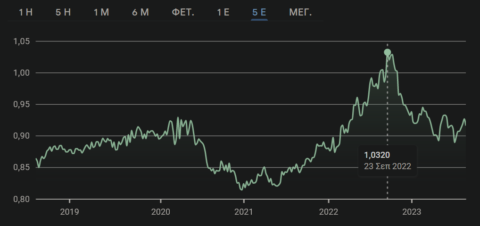Screen dimensions: 480x226
Task: Click the 2019 x-axis label
Action: pyautogui.click(x=69, y=212)
